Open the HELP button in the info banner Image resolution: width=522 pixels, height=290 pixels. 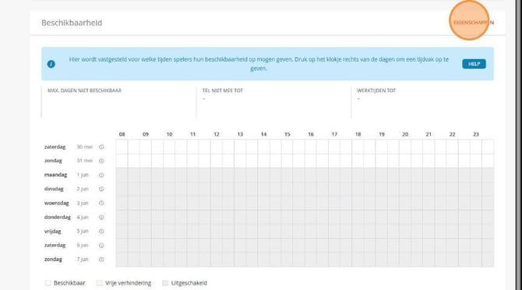tap(474, 64)
